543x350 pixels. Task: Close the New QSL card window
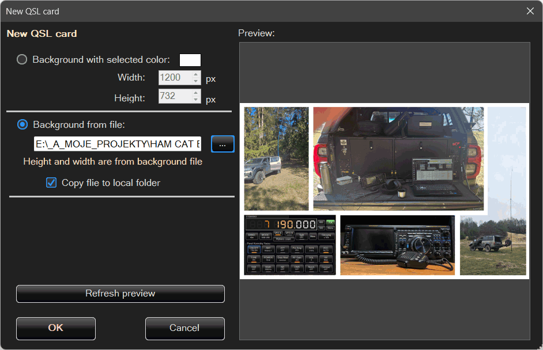click(530, 11)
